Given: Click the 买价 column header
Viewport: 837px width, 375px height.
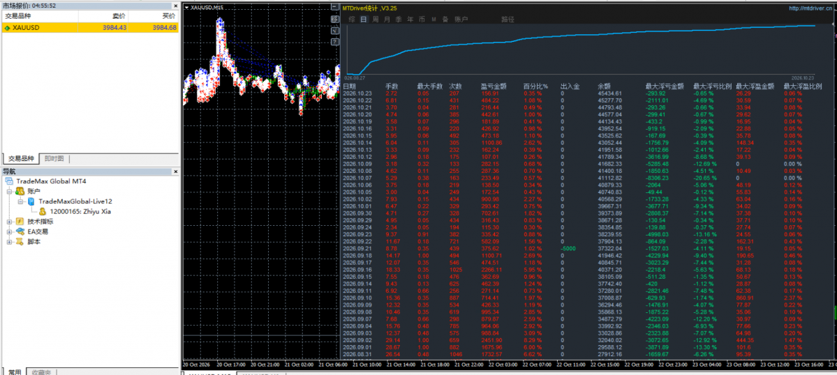Looking at the screenshot, I should tap(153, 16).
